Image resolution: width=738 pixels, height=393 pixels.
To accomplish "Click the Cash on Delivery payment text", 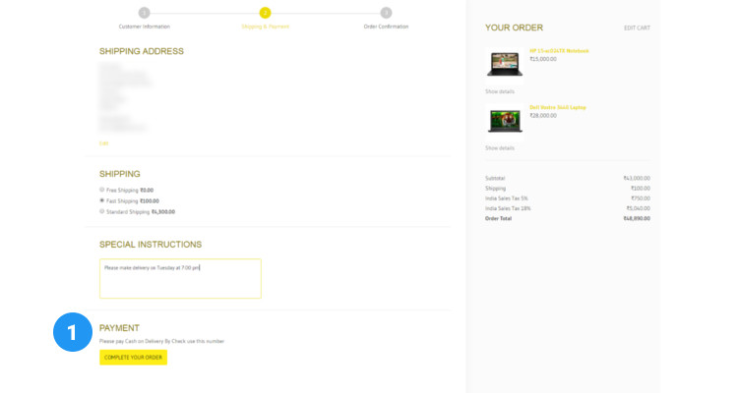I will [x=161, y=341].
